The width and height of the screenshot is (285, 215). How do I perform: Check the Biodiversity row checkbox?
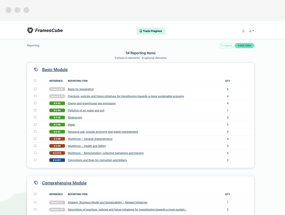(x=35, y=117)
